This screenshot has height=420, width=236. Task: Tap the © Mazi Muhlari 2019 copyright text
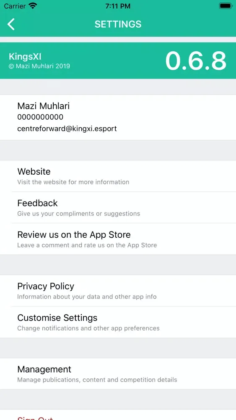point(39,66)
